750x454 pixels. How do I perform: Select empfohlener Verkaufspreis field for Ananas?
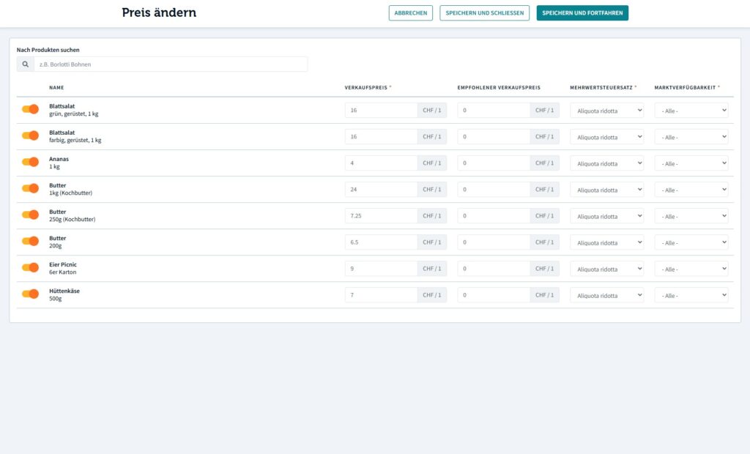pos(494,163)
